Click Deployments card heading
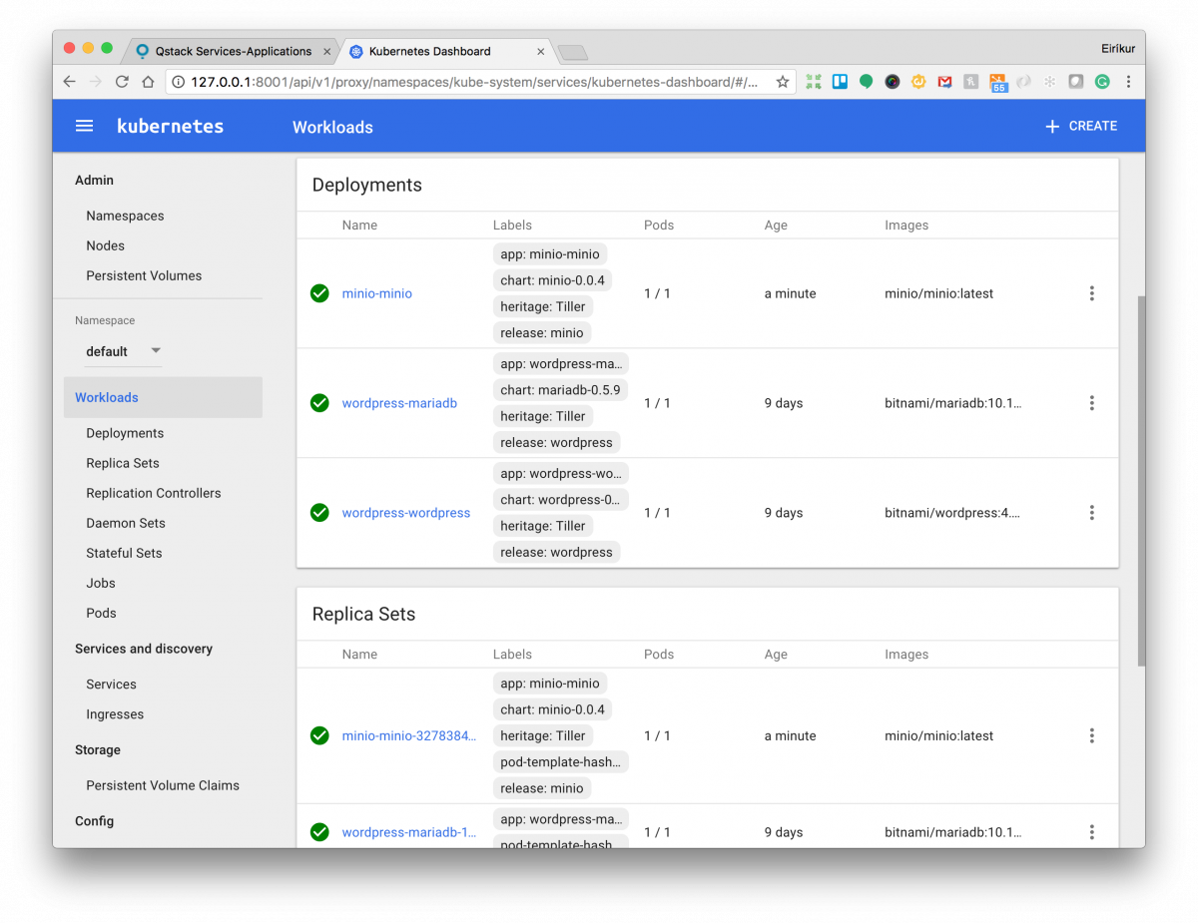1198x923 pixels. (367, 185)
